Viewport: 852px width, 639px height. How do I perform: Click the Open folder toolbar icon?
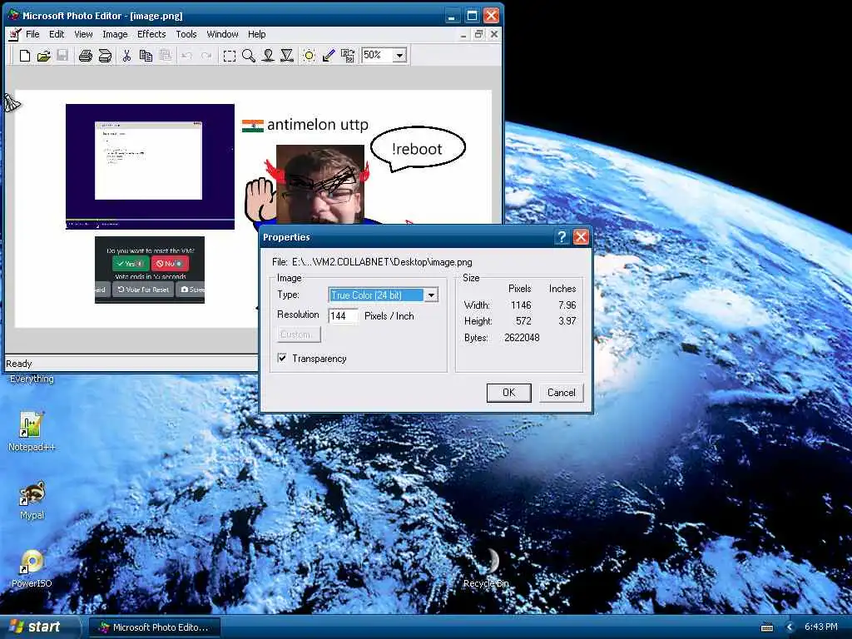coord(43,56)
